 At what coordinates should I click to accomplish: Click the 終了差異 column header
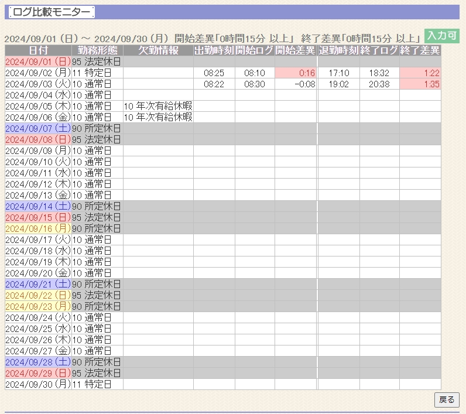[x=420, y=50]
